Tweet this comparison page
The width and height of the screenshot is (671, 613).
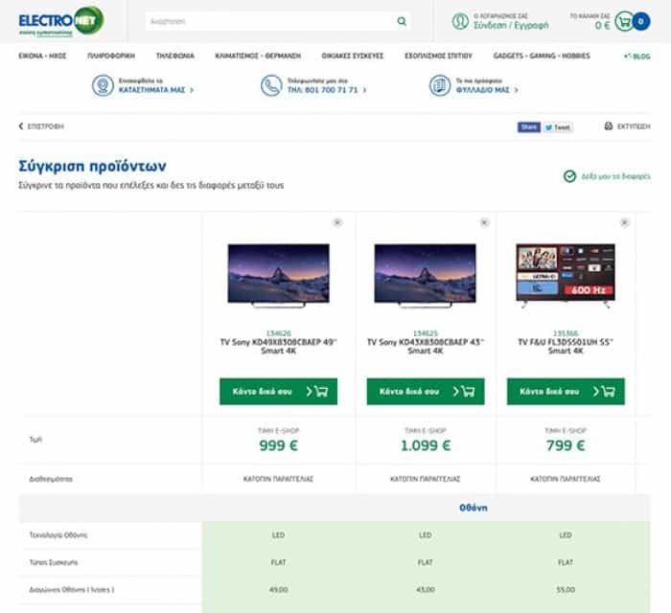click(x=558, y=127)
